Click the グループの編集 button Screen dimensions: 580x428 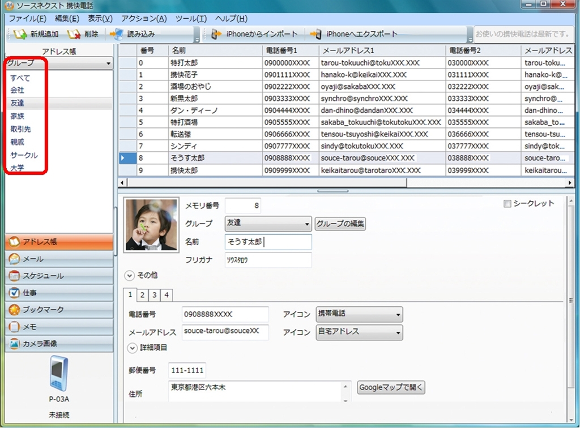pyautogui.click(x=340, y=224)
